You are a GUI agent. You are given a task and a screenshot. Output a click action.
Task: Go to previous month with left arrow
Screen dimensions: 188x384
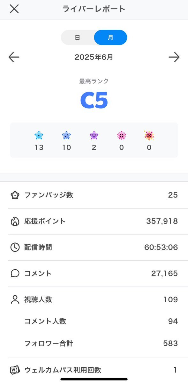pos(14,57)
